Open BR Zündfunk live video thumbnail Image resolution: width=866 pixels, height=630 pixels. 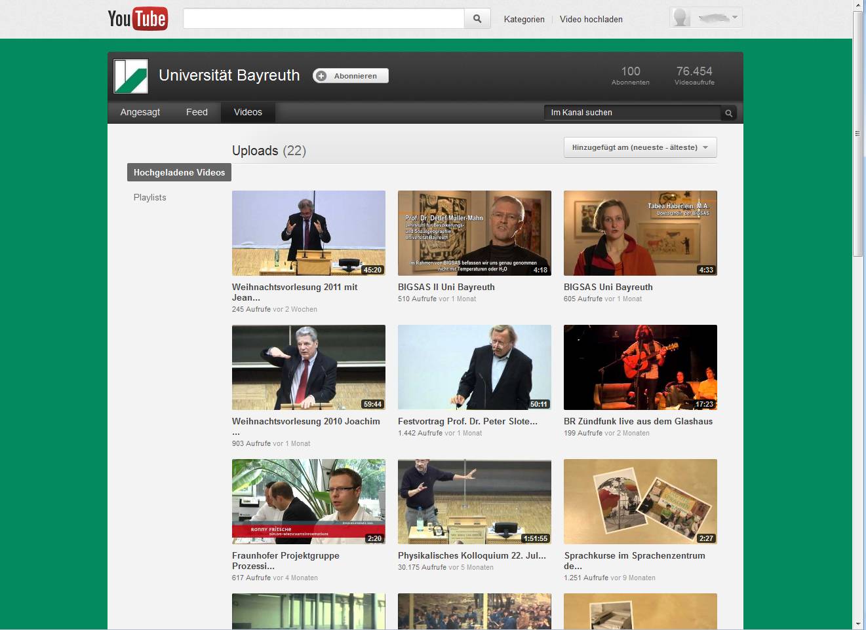click(640, 367)
